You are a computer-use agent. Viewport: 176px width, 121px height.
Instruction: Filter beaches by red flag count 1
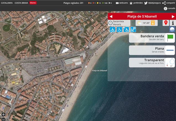(x=94, y=3)
